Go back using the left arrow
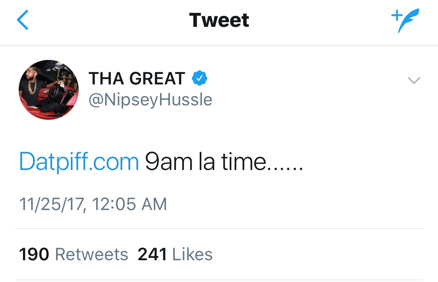438x282 pixels. tap(23, 20)
